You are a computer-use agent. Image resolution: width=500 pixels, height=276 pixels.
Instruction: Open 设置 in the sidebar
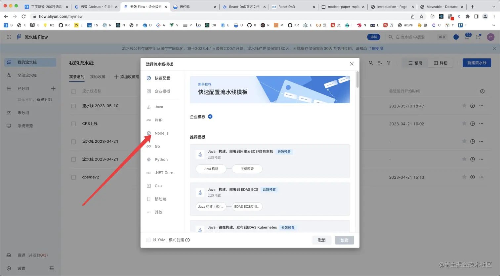click(x=21, y=268)
